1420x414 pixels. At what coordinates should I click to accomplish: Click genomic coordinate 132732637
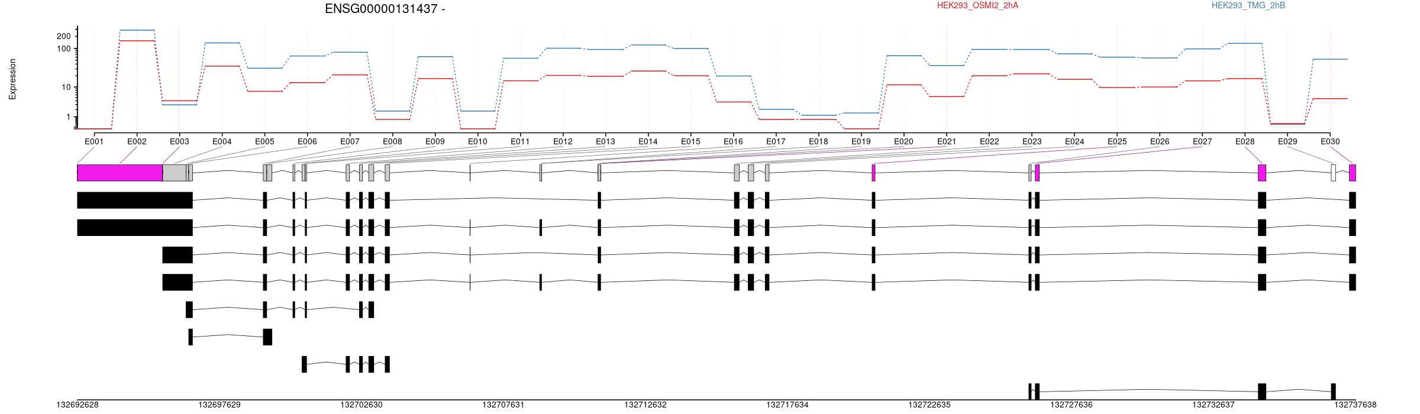[x=1214, y=405]
